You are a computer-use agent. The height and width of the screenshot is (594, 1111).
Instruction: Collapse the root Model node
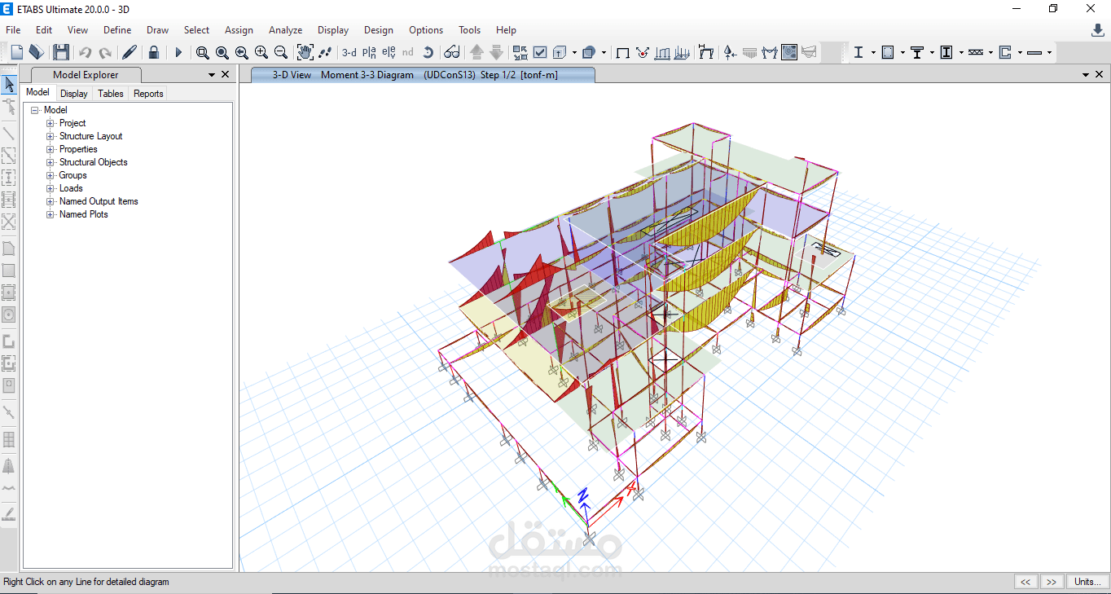(x=35, y=110)
